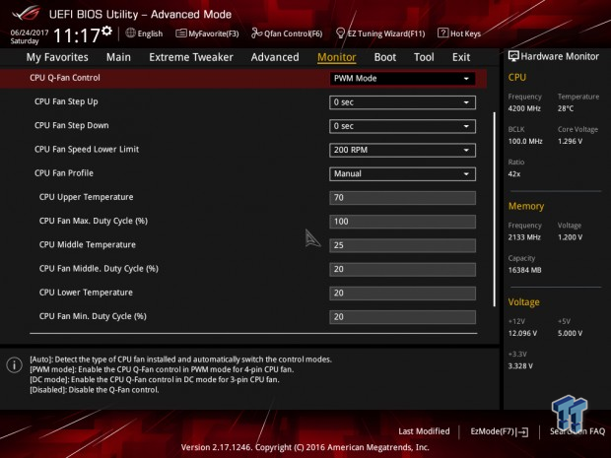Viewport: 611px width, 458px height.
Task: Switch to the Tool tab
Action: tap(424, 57)
